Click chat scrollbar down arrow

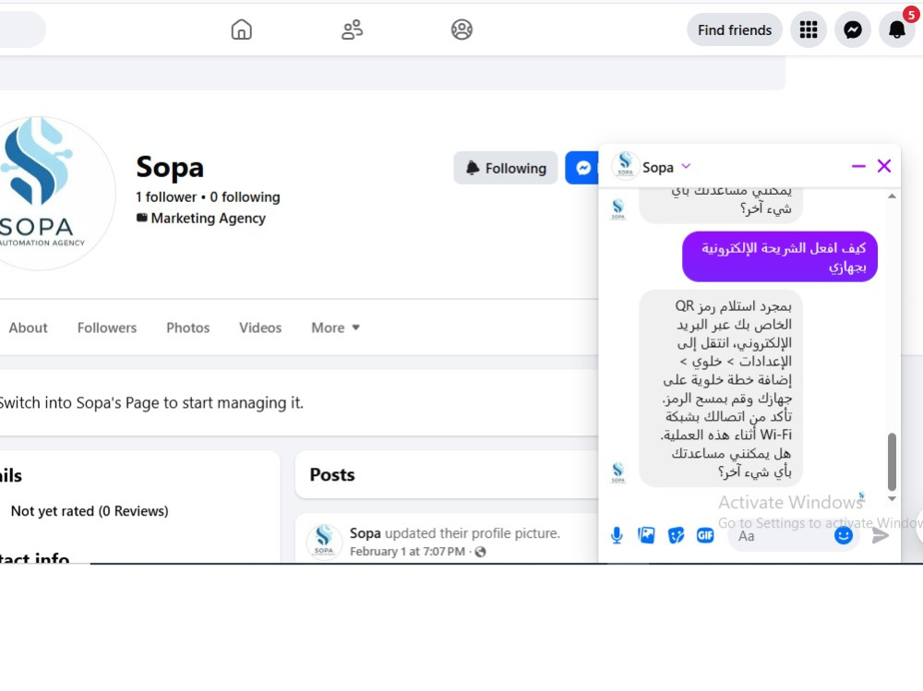892,498
